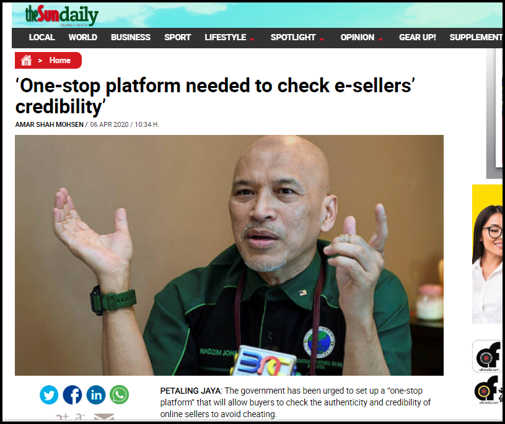Open the LOCAL news section
This screenshot has width=505, height=424.
pyautogui.click(x=42, y=38)
